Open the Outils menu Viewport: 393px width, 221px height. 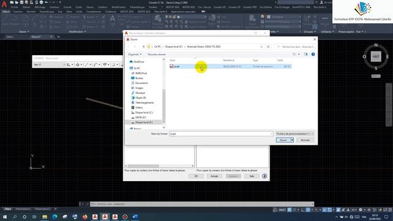[79, 7]
